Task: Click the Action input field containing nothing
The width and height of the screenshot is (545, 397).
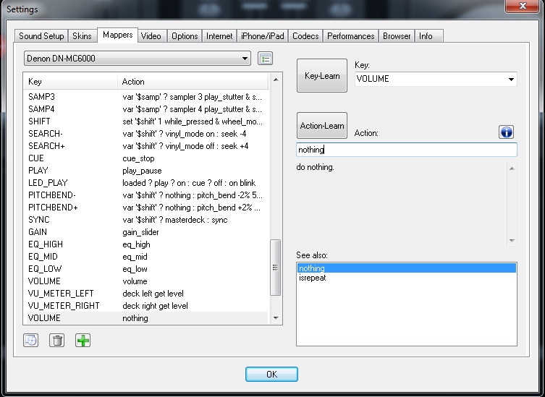Action: [407, 150]
